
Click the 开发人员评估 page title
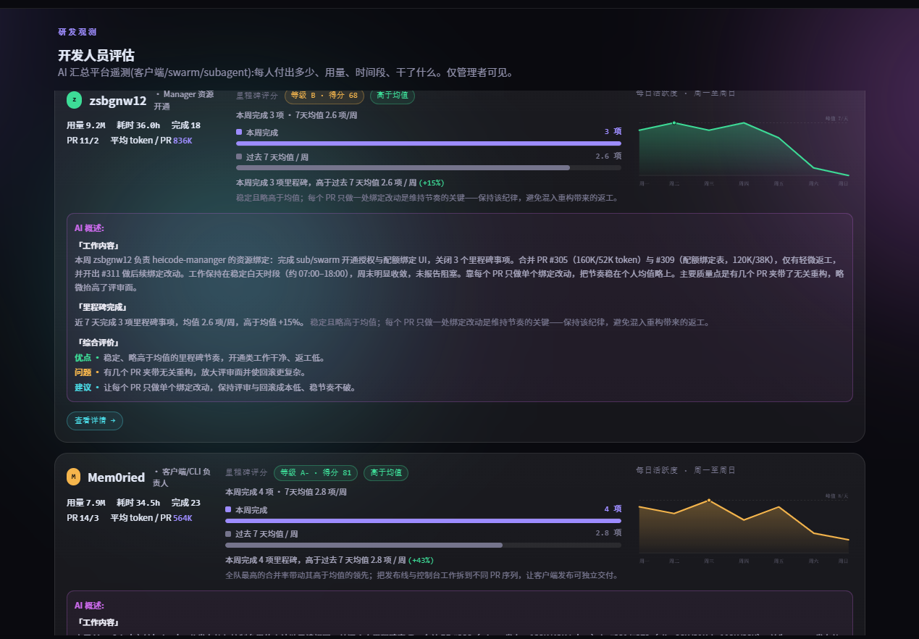[x=96, y=56]
